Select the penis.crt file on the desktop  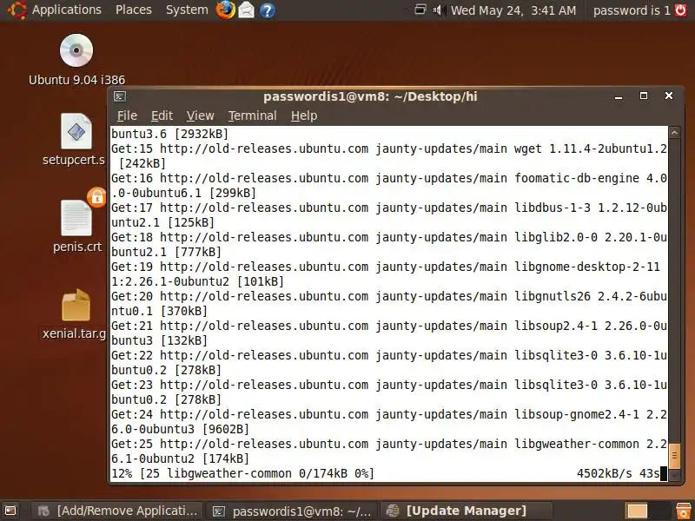pyautogui.click(x=76, y=218)
